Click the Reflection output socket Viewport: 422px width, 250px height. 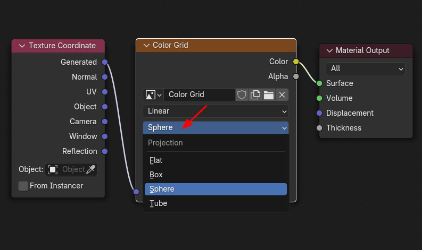[105, 151]
